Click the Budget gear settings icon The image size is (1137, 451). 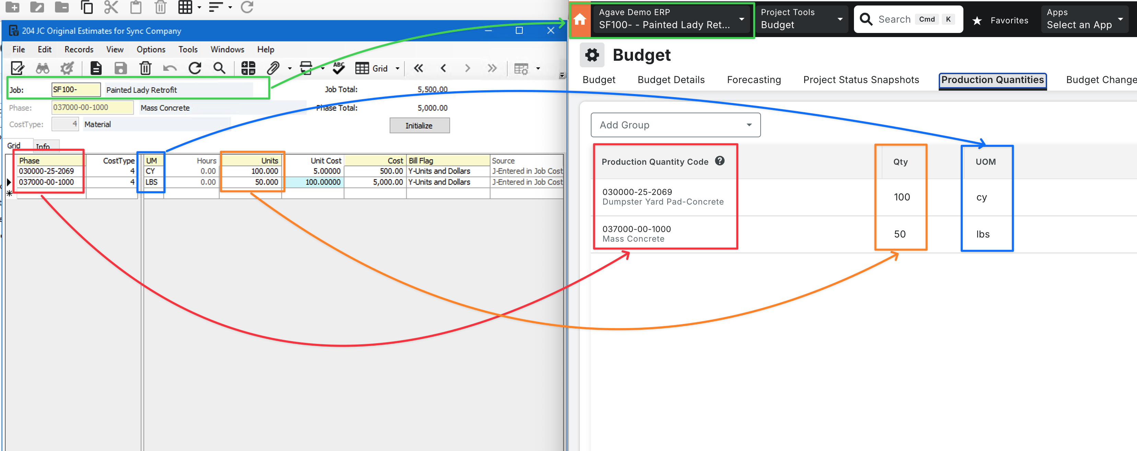pyautogui.click(x=591, y=55)
